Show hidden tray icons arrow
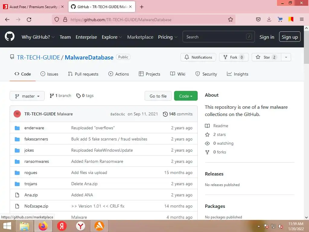Viewport: 309px width, 232px height. click(259, 226)
